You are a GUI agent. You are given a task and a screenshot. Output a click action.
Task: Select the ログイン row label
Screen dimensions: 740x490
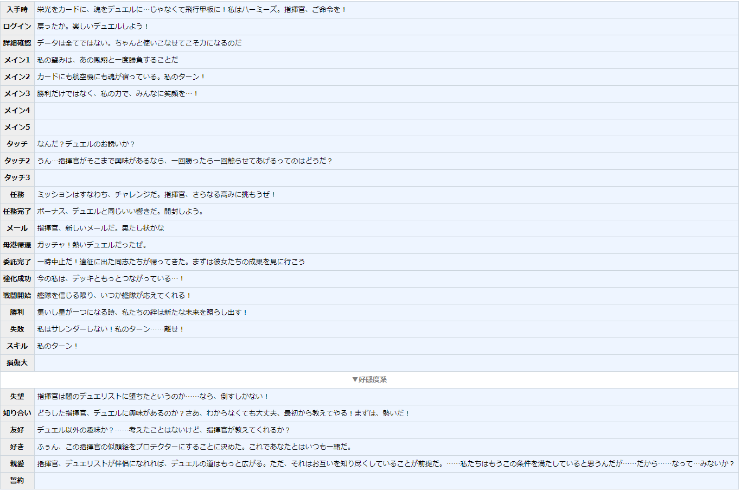pos(17,27)
